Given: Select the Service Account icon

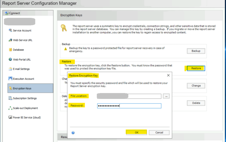Looking at the screenshot, I should coord(10,30).
